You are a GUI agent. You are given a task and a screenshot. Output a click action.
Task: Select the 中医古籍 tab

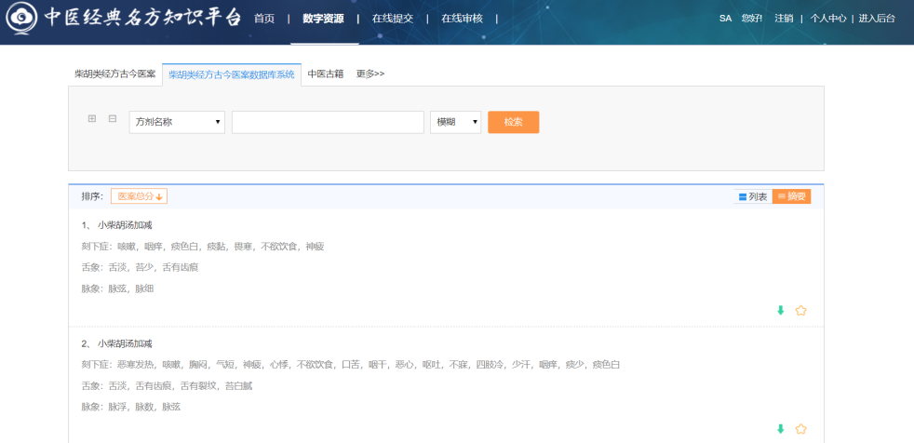[x=326, y=74]
